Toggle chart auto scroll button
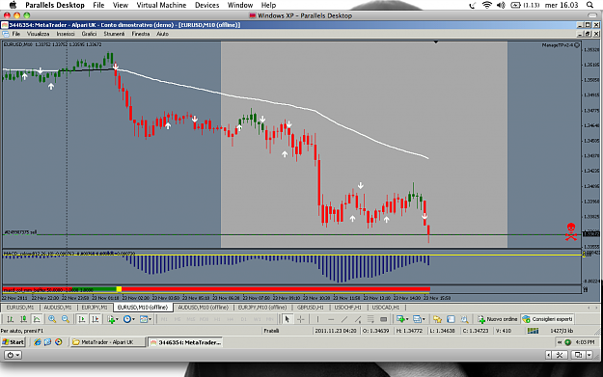The height and width of the screenshot is (377, 603). [82, 319]
